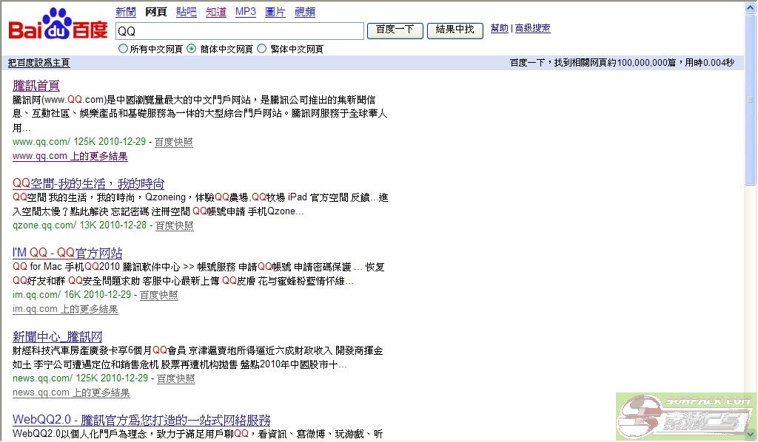The width and height of the screenshot is (758, 442).
Task: Open the I'M QQ official site result
Action: 67,253
